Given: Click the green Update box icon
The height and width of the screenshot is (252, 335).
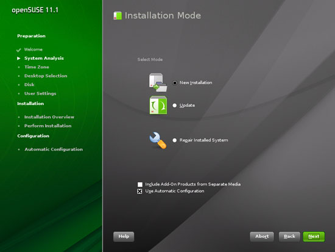Looking at the screenshot, I should tap(158, 105).
